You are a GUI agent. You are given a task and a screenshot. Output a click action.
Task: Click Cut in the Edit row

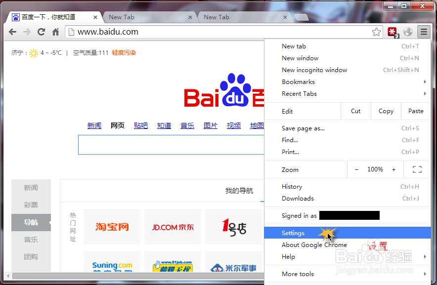click(x=355, y=111)
